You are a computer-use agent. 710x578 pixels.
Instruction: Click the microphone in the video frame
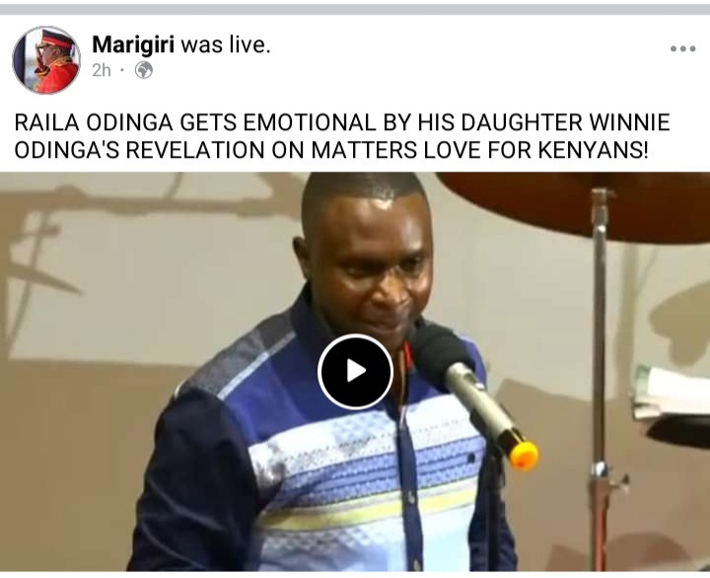click(x=471, y=391)
